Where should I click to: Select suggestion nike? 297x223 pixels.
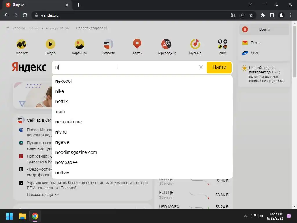point(142,91)
